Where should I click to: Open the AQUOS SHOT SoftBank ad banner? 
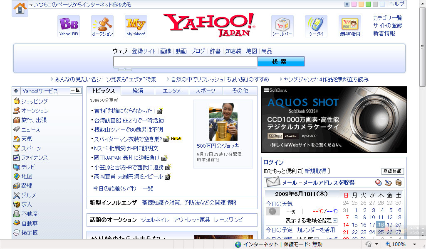(334, 120)
